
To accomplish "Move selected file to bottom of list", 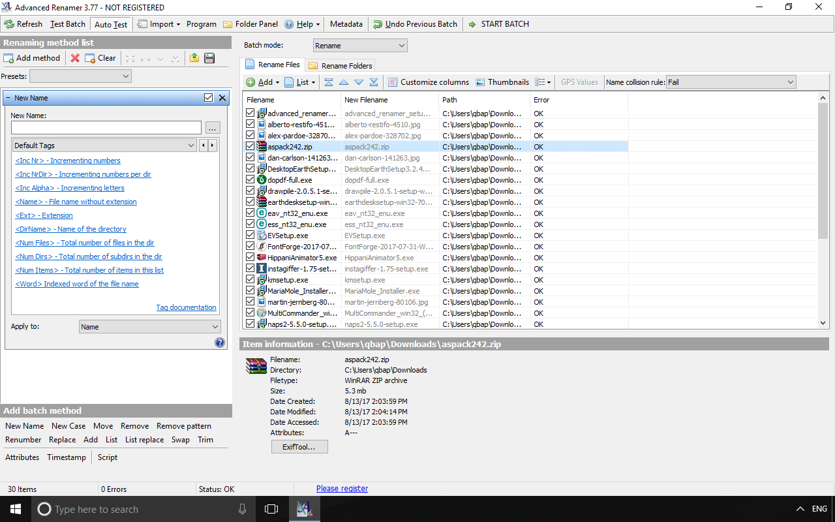I will point(374,82).
